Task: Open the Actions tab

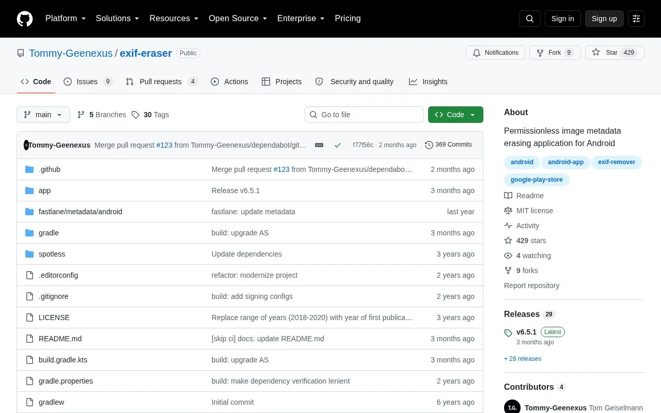Action: pos(229,82)
